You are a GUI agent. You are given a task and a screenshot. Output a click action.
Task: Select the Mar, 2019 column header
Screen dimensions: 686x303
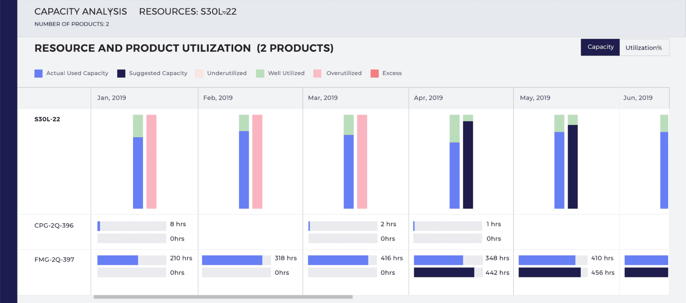coord(356,98)
